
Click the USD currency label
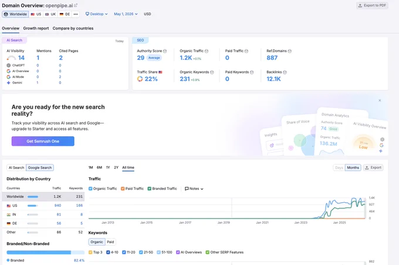[x=147, y=14]
